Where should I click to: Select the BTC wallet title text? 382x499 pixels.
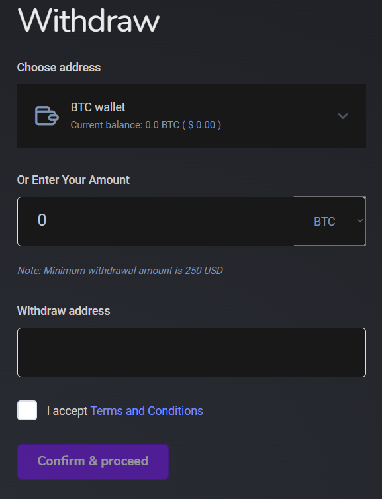click(x=98, y=107)
